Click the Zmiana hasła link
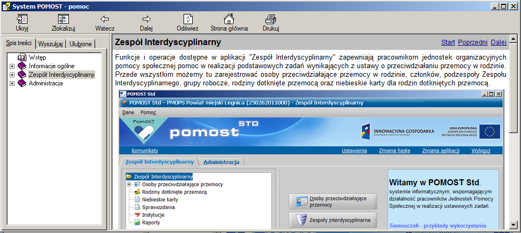This screenshot has width=521, height=233. click(x=395, y=150)
